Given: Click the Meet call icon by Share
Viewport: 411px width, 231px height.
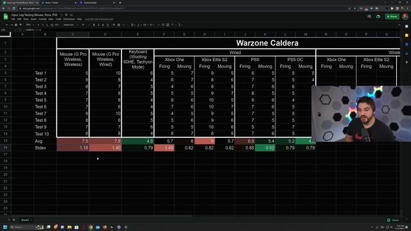Looking at the screenshot, I should tap(378, 17).
